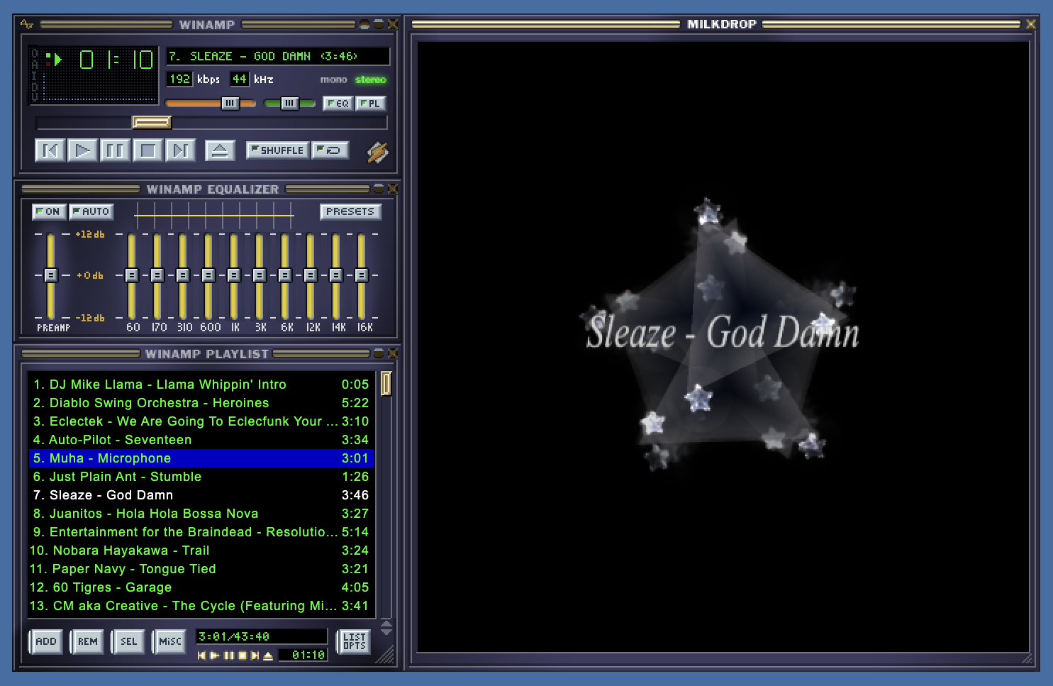Click the song position seek bar handle

click(152, 123)
